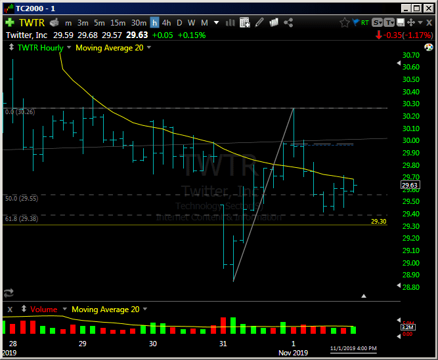This screenshot has height=360, width=438.
Task: Minimize the TC2000 window
Action: (406, 9)
